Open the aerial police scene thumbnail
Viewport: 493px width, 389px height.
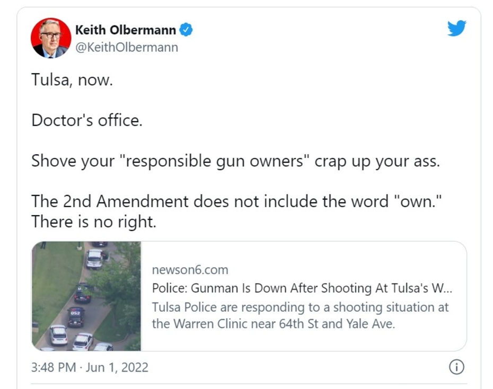[x=86, y=296]
